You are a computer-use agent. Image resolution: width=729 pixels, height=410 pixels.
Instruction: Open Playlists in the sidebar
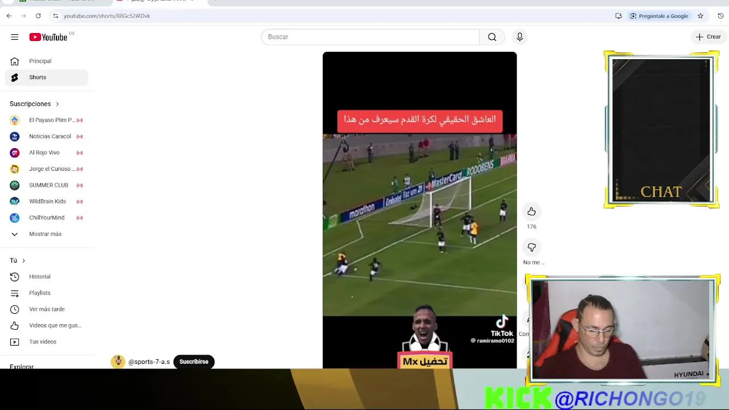[x=46, y=293]
